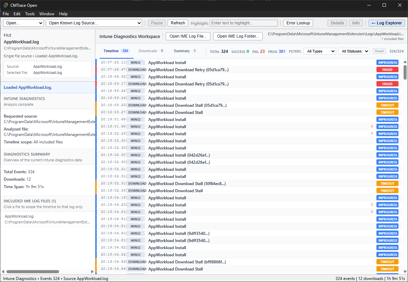Image resolution: width=408 pixels, height=282 pixels.
Task: Open the All Types filter dropdown
Action: pos(319,51)
